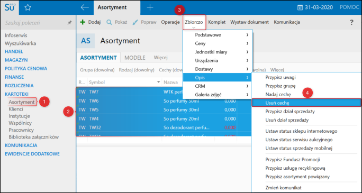Expand Dostawy submenu

[x=218, y=69]
